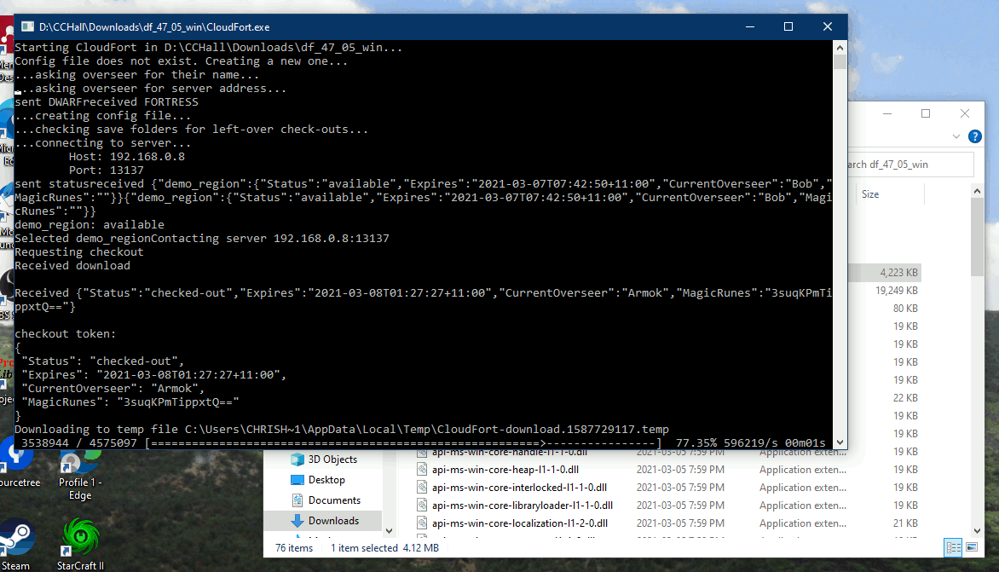Click the 'Received download' console line
The height and width of the screenshot is (572, 999).
[x=72, y=266]
